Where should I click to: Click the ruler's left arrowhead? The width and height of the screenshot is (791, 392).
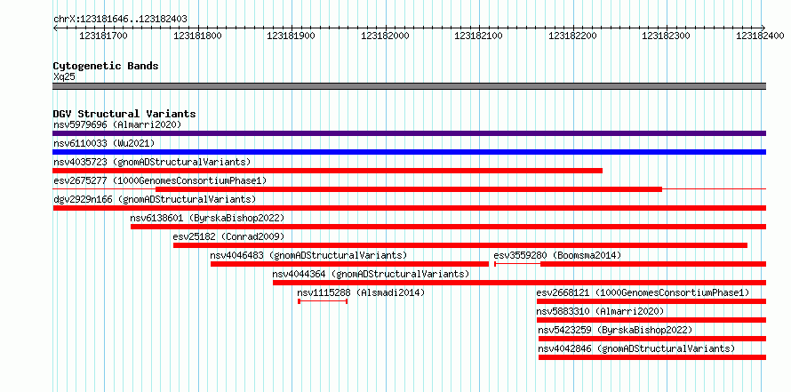click(55, 28)
